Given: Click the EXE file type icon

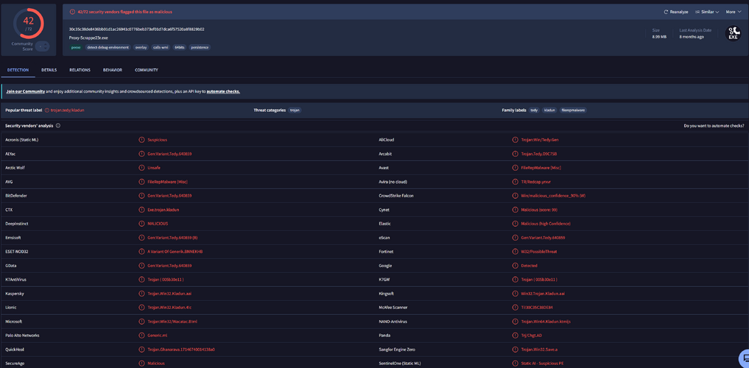Looking at the screenshot, I should (x=733, y=33).
